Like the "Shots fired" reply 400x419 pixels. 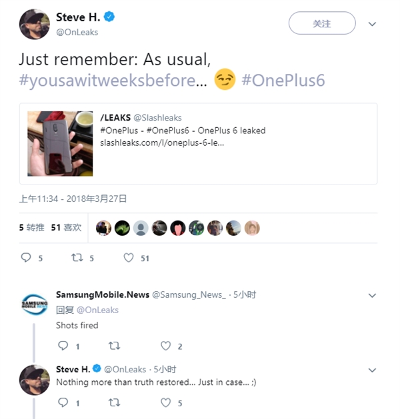166,346
